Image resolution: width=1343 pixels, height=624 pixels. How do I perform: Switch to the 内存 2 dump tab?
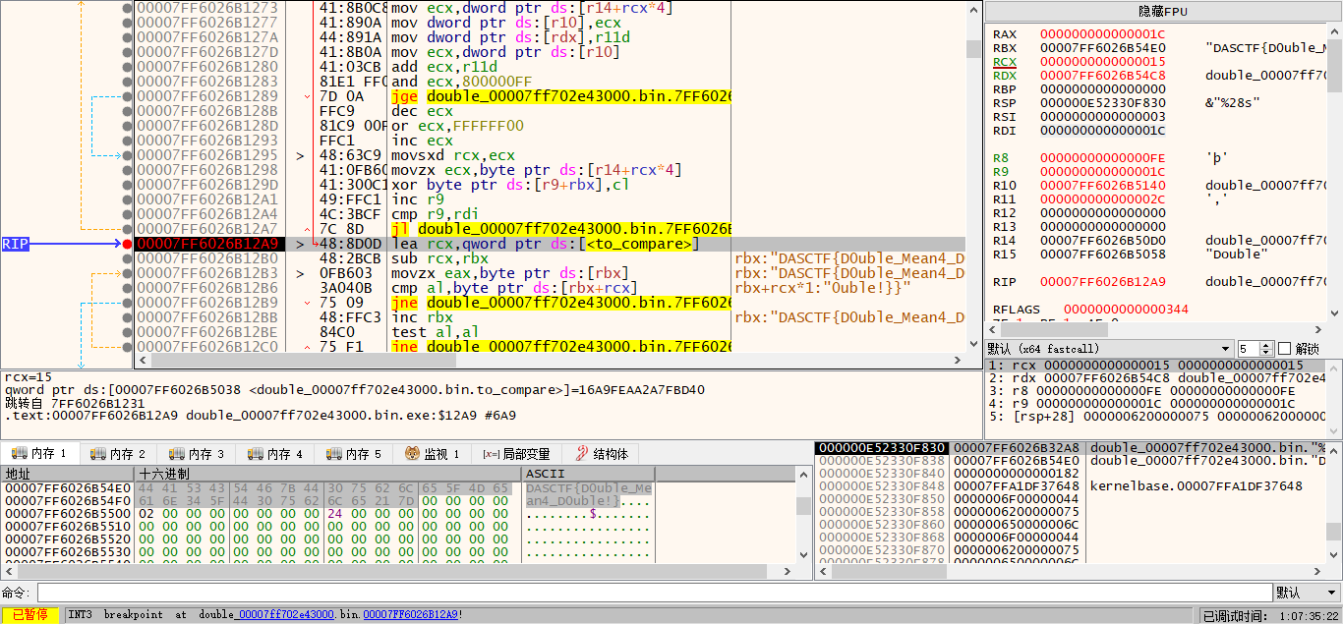(x=118, y=454)
